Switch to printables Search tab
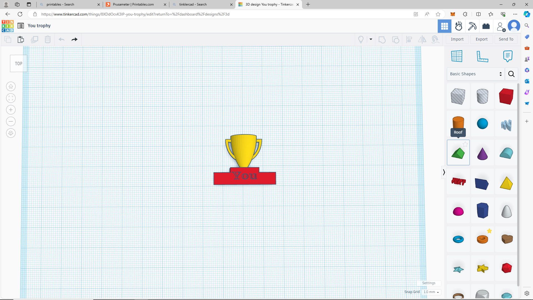Viewport: 533px width, 300px height. 69,4
